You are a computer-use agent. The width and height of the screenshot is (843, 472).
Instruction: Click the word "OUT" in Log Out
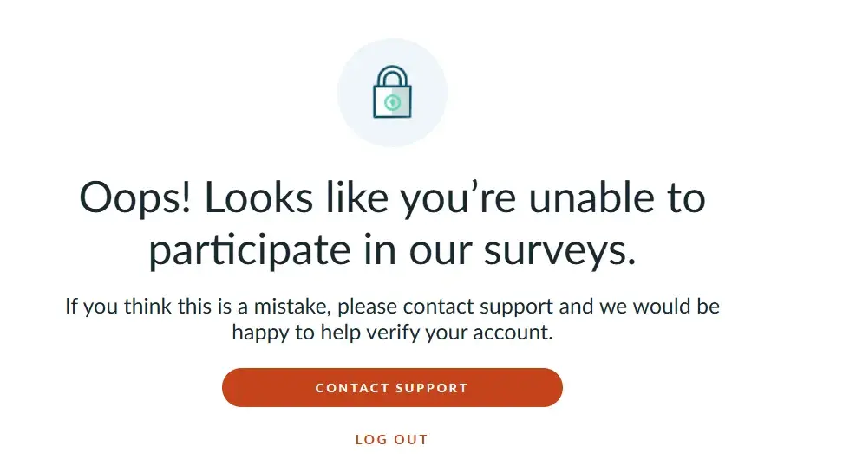pos(412,440)
